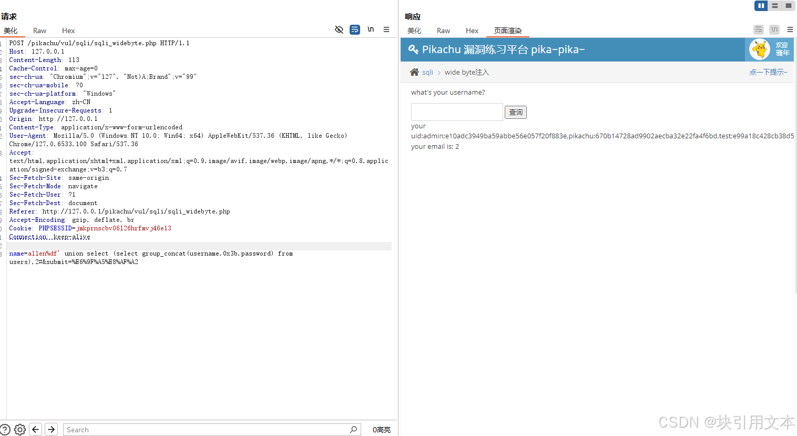Go to next search match arrow
Image resolution: width=797 pixels, height=436 pixels.
click(x=51, y=430)
